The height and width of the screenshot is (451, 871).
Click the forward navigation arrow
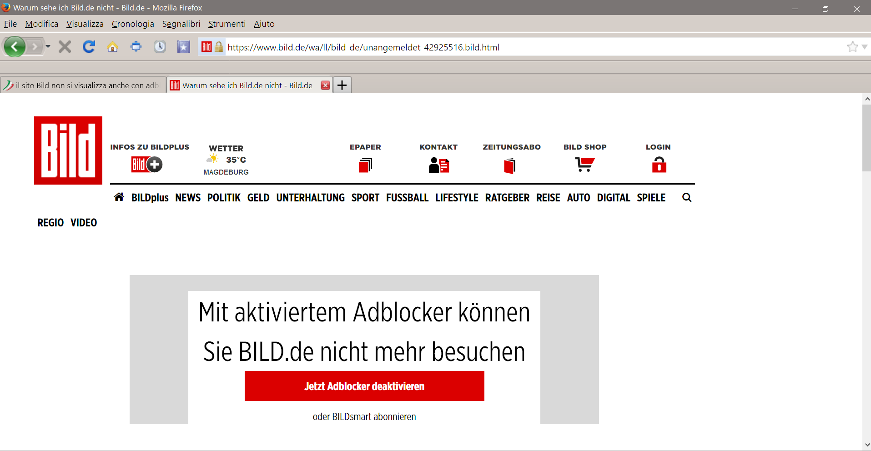point(34,47)
